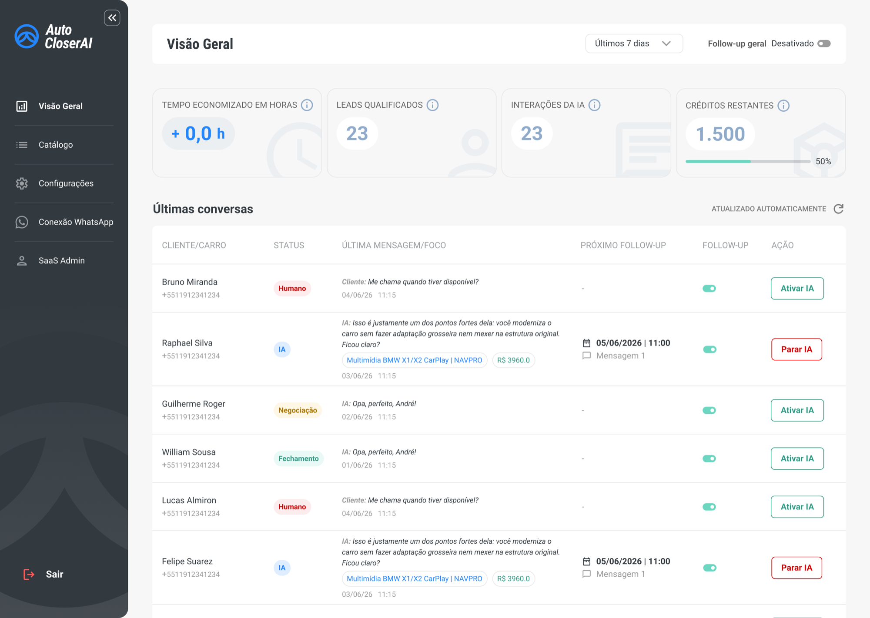Viewport: 870px width, 618px height.
Task: Click calendar icon in Felipe Suarez row
Action: click(x=586, y=562)
